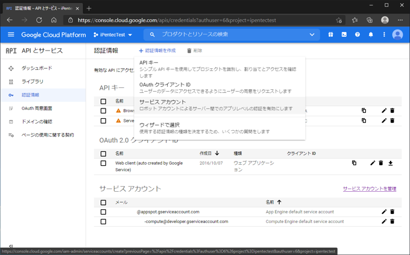Activate Cloud Shell terminal icon
Viewport: 410px width, 255px height.
[x=344, y=34]
